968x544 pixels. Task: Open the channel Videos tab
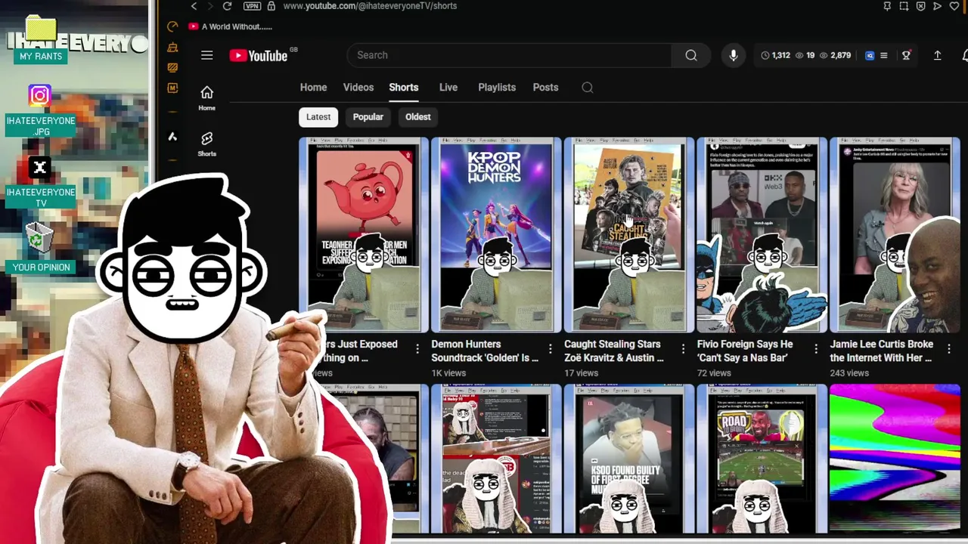(x=358, y=87)
